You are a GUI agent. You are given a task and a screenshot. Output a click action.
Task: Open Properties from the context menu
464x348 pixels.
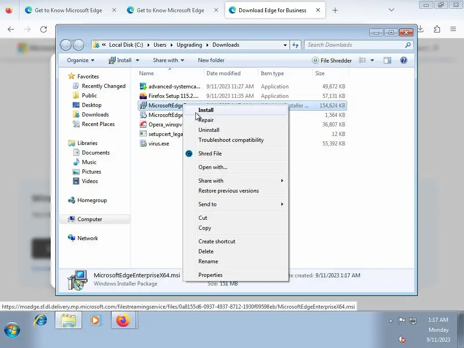pyautogui.click(x=210, y=275)
